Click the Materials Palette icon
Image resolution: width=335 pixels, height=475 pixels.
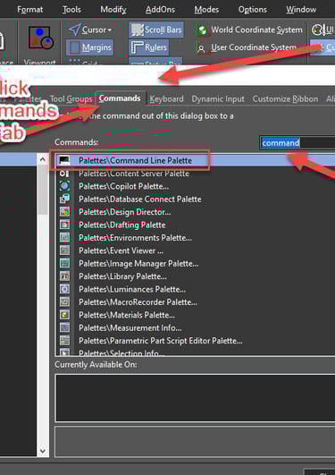(64, 315)
